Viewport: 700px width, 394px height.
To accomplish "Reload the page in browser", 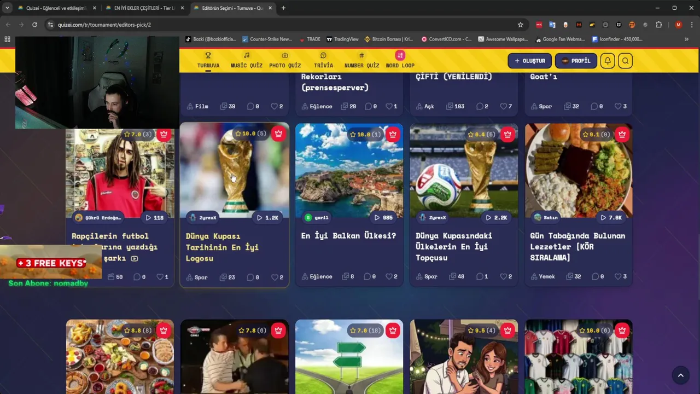I will pyautogui.click(x=34, y=25).
